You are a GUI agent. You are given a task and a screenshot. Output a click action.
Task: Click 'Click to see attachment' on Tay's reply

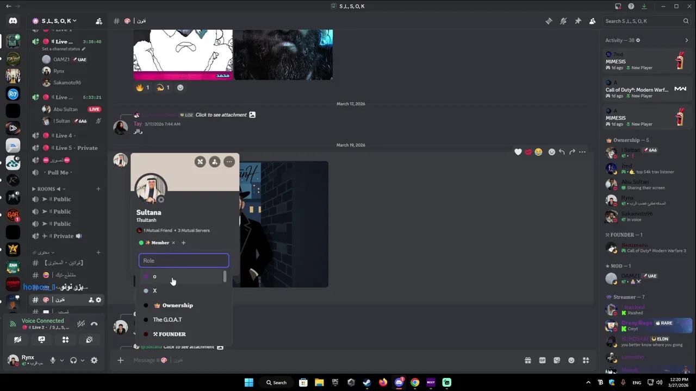[221, 115]
